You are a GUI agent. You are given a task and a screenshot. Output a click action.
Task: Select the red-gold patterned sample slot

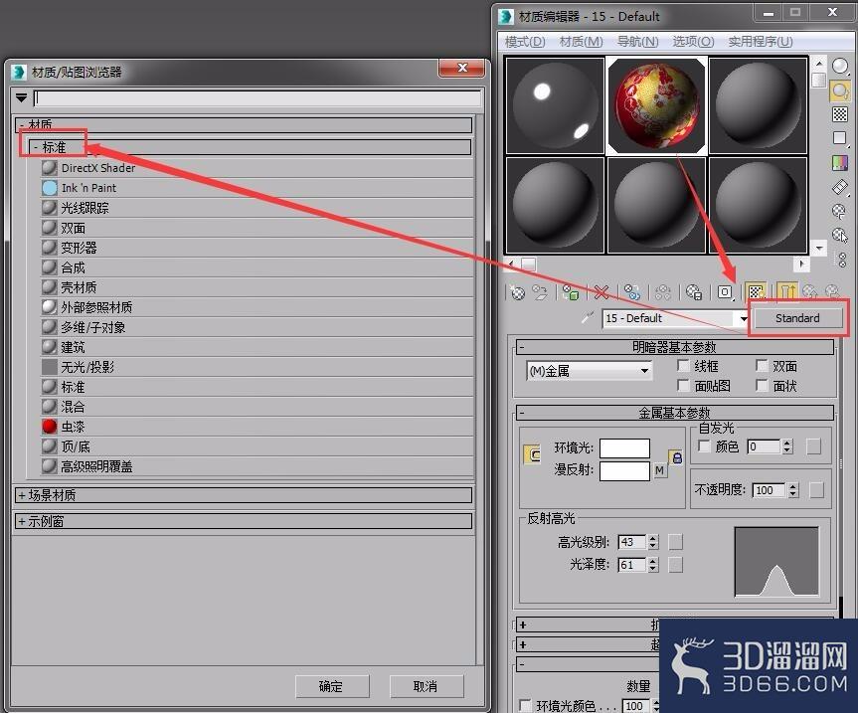[656, 105]
